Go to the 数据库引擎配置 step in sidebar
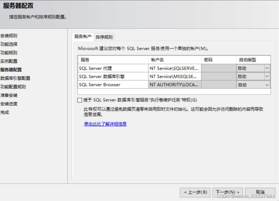Screen dimensions: 279x201 (x=15, y=78)
